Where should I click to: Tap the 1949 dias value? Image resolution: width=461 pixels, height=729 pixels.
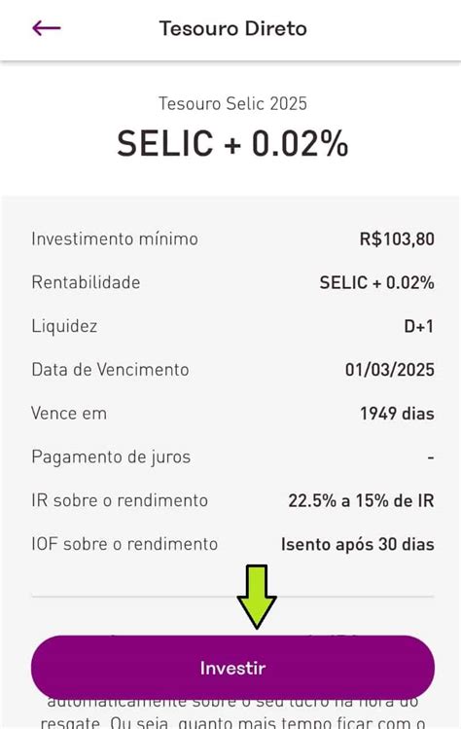pyautogui.click(x=398, y=414)
